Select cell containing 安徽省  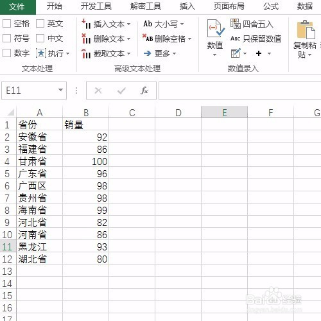(39, 137)
